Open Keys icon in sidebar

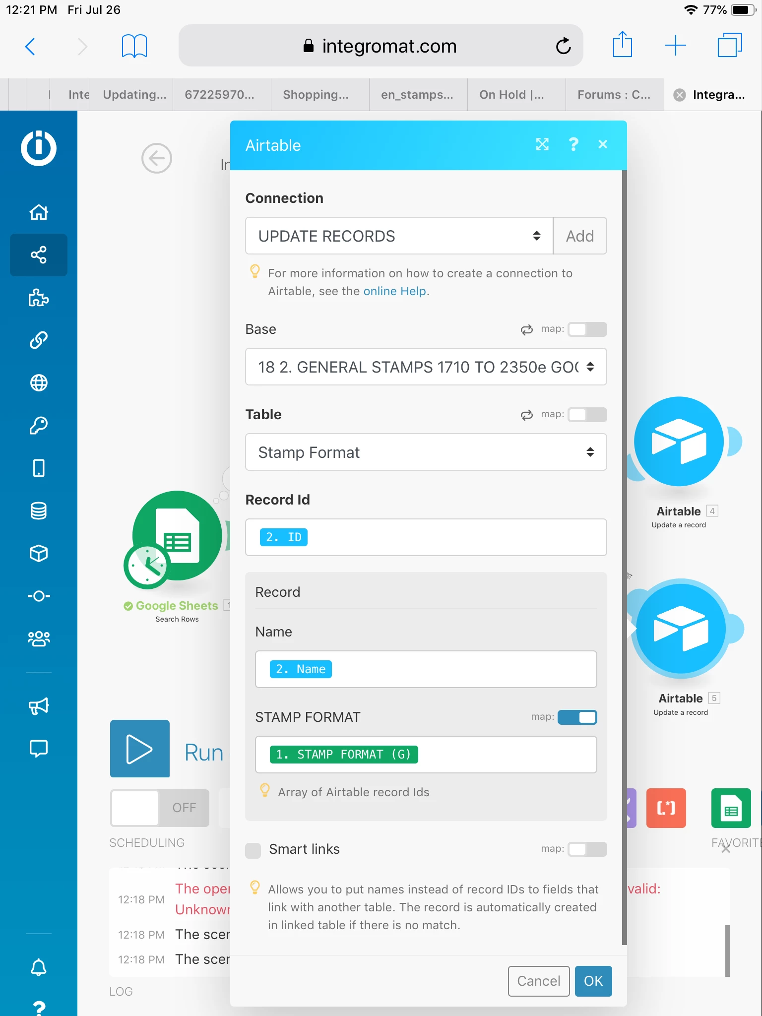(x=39, y=426)
